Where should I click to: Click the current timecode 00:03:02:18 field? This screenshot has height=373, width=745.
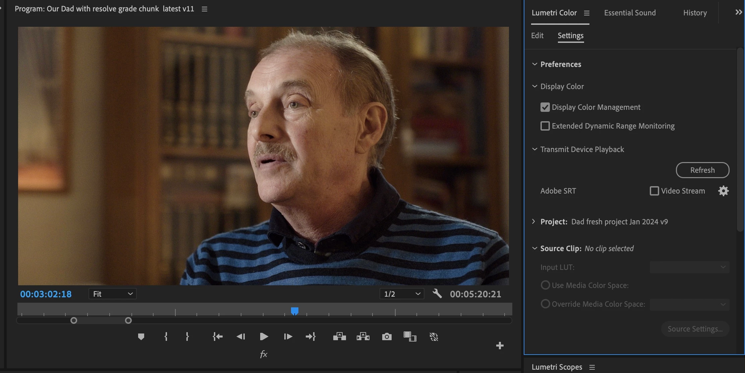(x=46, y=294)
